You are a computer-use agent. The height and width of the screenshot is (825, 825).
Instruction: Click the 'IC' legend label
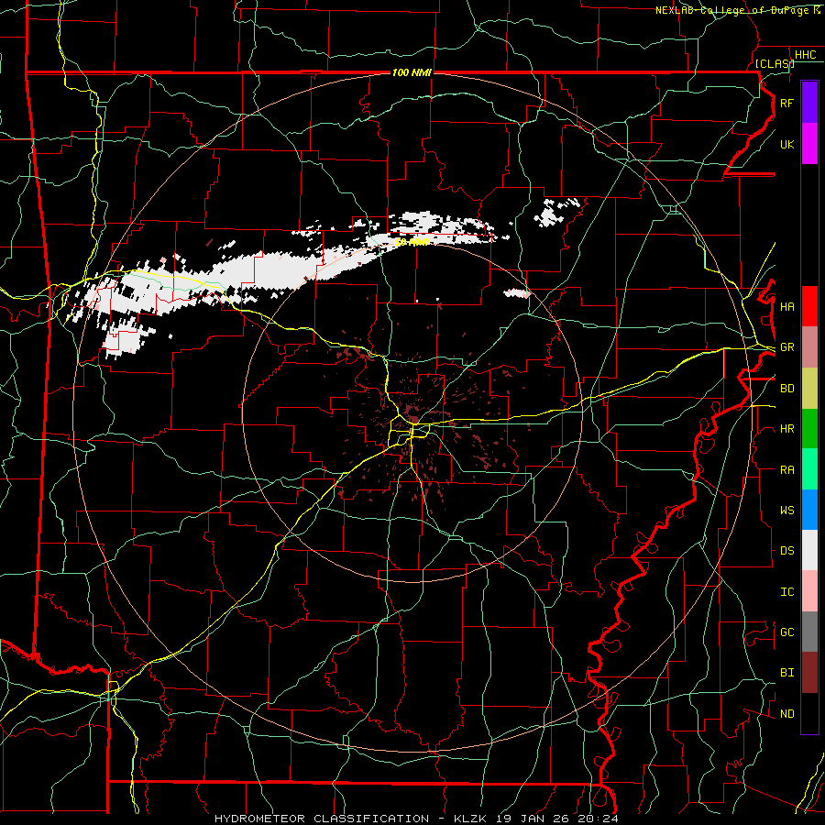tap(786, 592)
